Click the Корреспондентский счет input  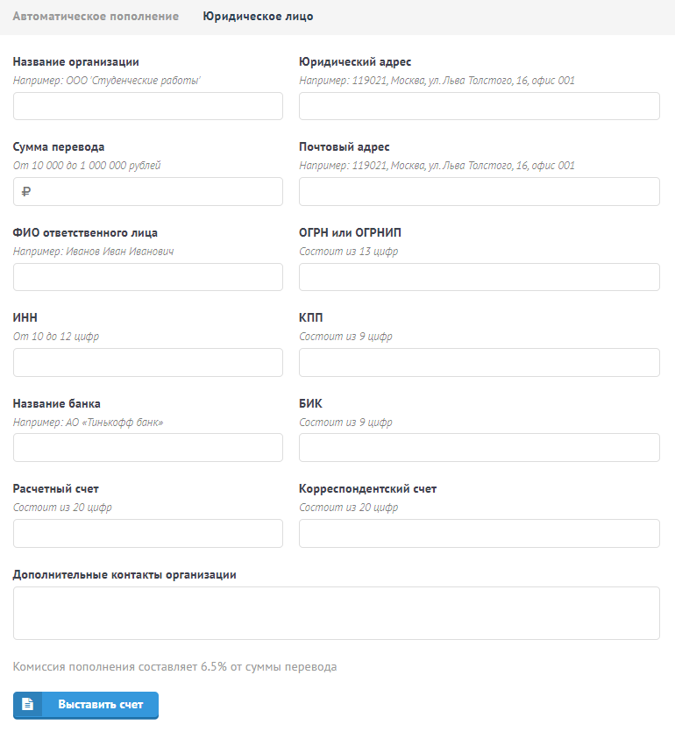pos(479,533)
